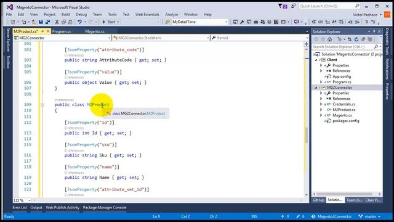Click the wrench icon in main toolbar

pos(242,22)
